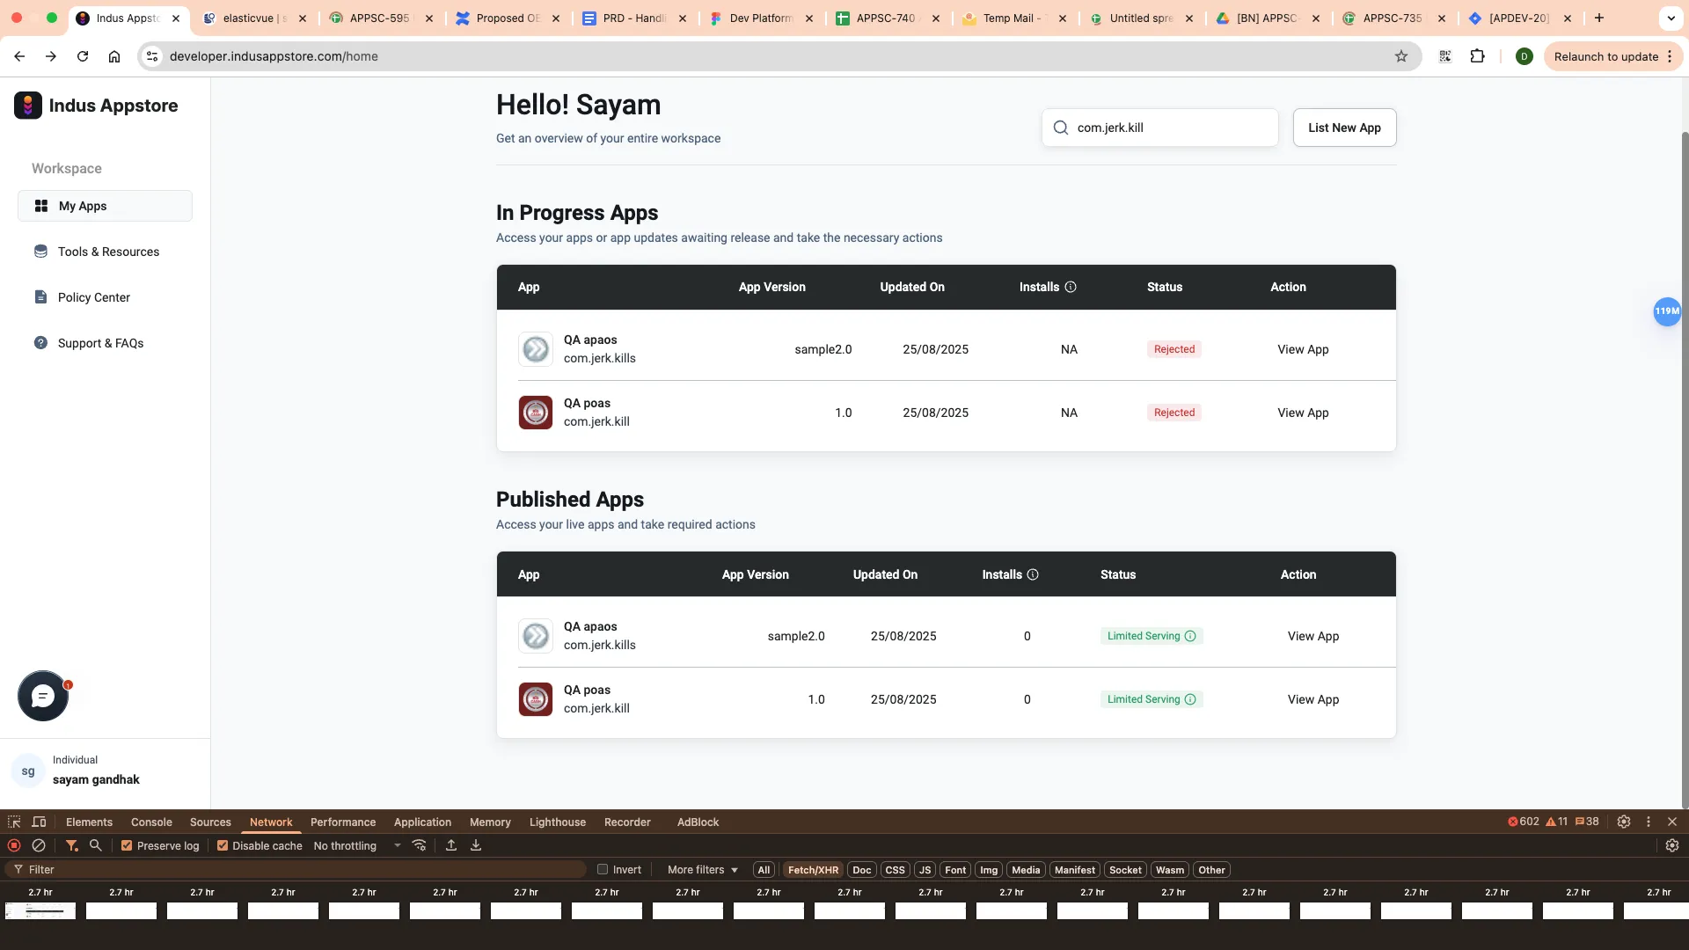Clear the network log
The image size is (1689, 950).
click(x=39, y=845)
